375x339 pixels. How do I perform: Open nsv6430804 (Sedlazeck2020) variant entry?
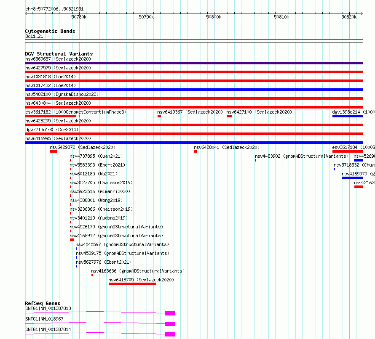click(x=58, y=103)
